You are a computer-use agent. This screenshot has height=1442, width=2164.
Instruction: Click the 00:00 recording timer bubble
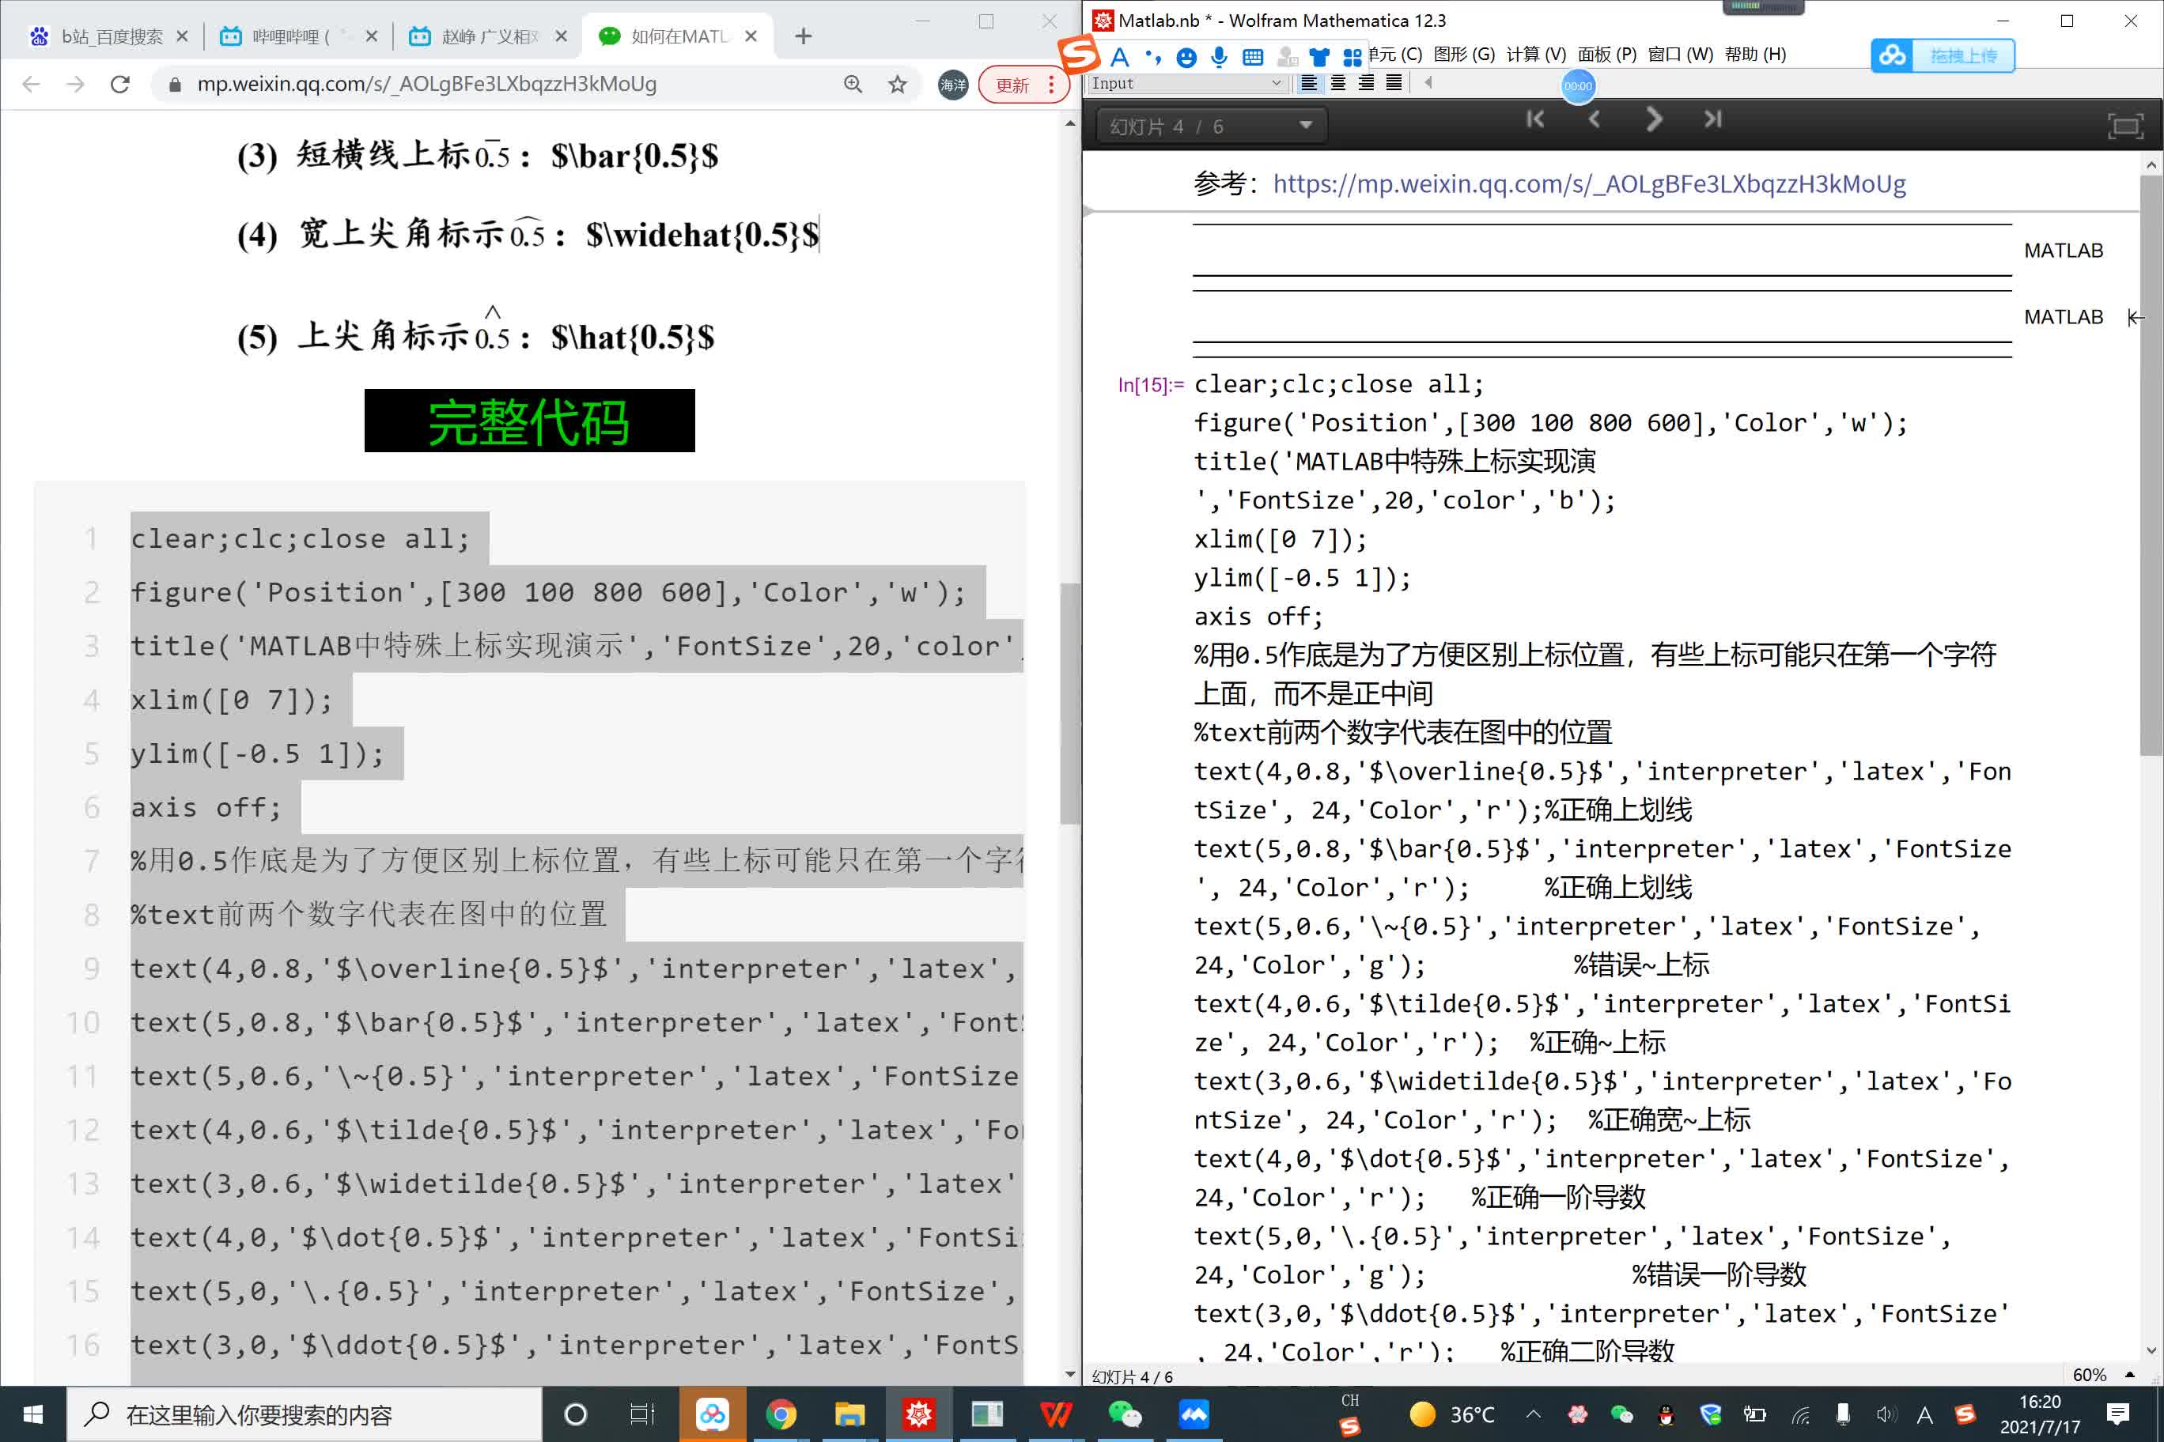1578,85
